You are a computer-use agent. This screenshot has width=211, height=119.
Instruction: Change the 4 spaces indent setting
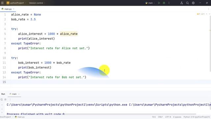tap(177, 117)
